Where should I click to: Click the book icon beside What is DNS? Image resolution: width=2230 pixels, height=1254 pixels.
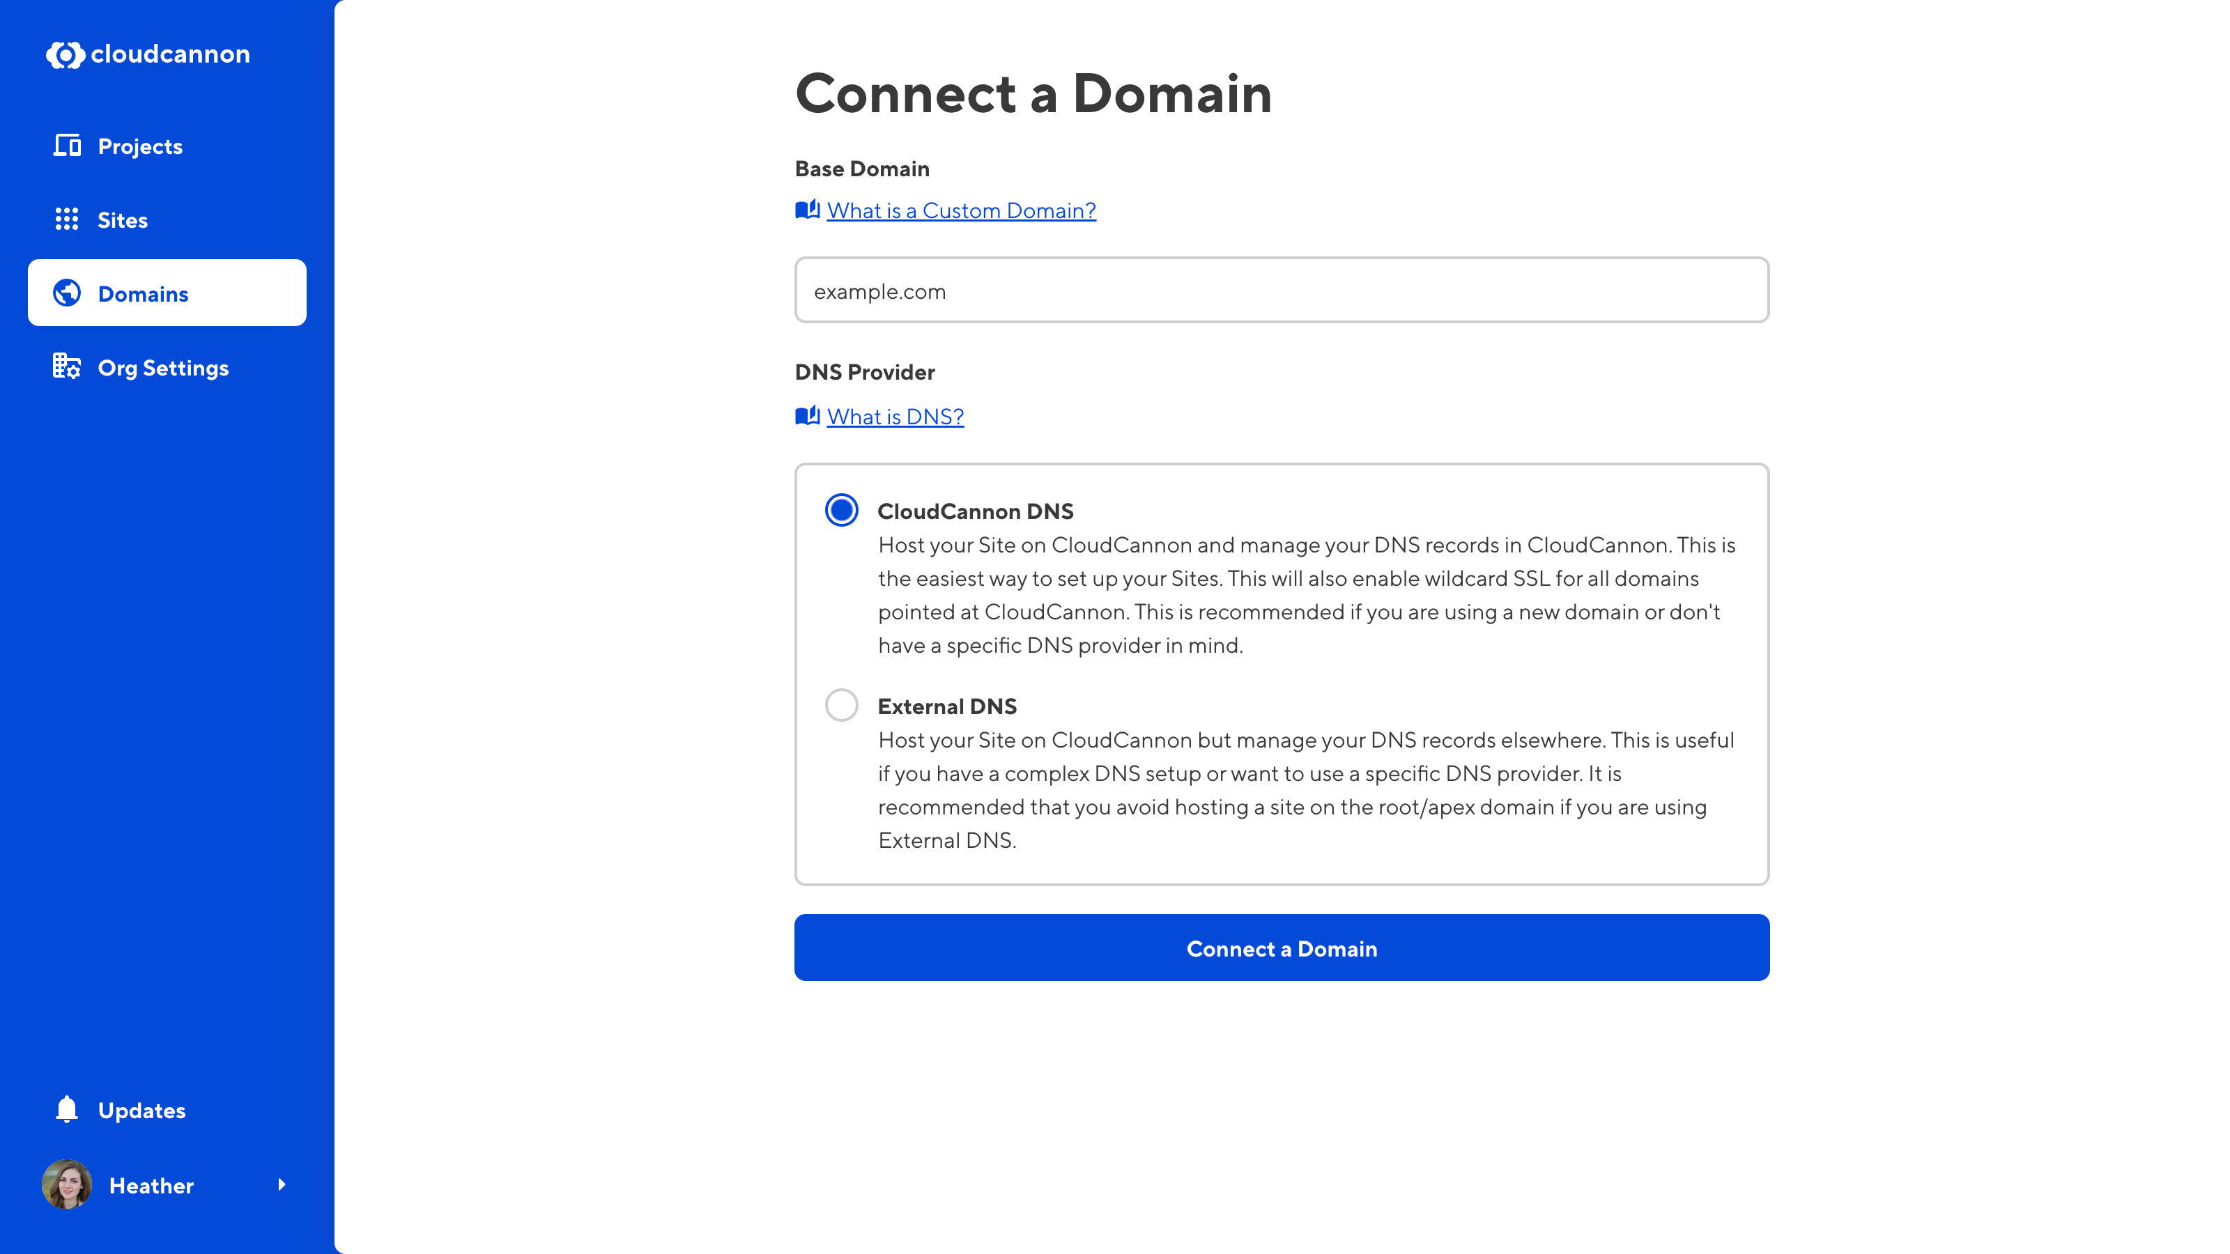tap(807, 417)
